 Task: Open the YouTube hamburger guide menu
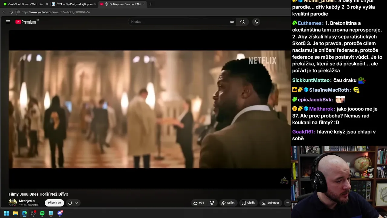(8, 22)
